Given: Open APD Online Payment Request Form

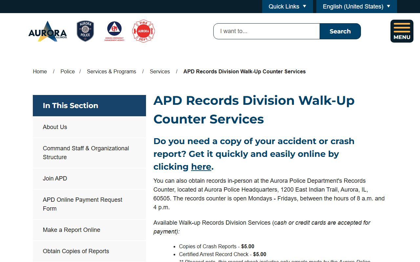Looking at the screenshot, I should [x=89, y=204].
